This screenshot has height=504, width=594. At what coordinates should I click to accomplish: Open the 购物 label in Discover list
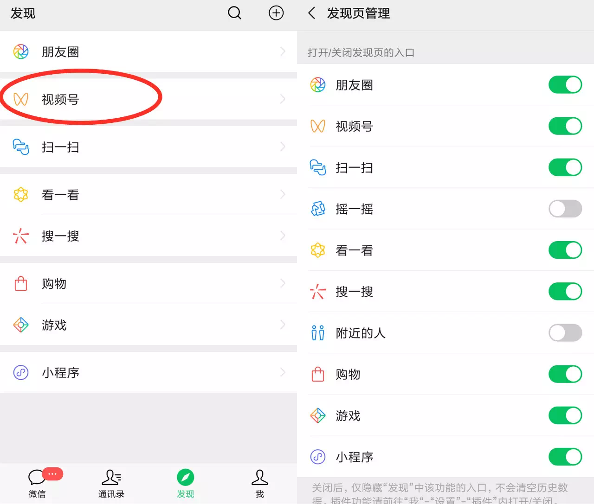tap(54, 284)
